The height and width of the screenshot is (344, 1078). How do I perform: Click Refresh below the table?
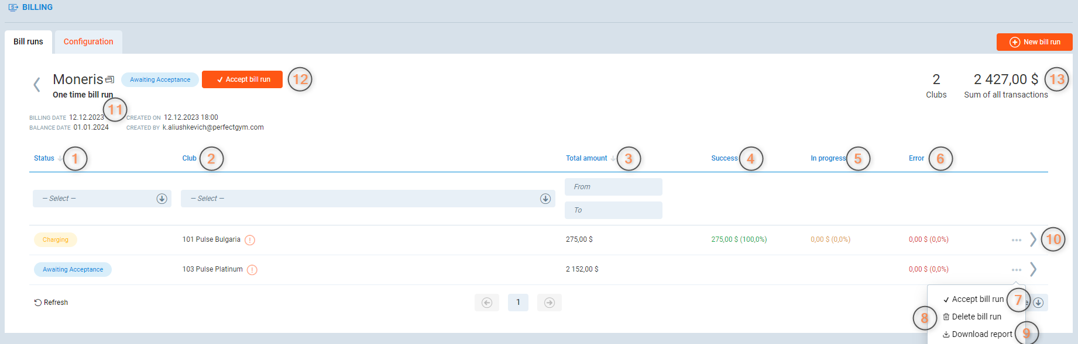(52, 303)
